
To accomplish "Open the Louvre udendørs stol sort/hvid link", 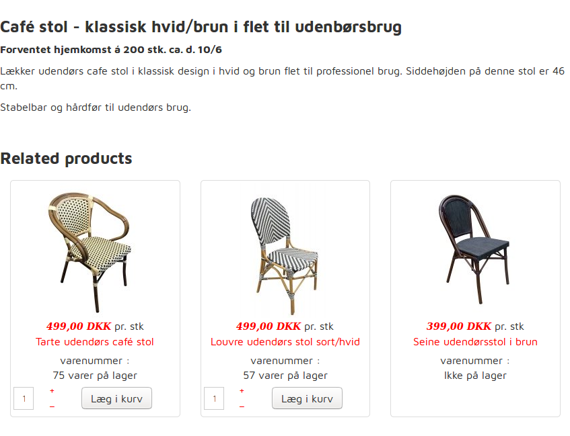I will (x=285, y=342).
